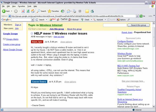156x112 pixels.
Task: Open the Favorites star button
Action: [53, 11]
